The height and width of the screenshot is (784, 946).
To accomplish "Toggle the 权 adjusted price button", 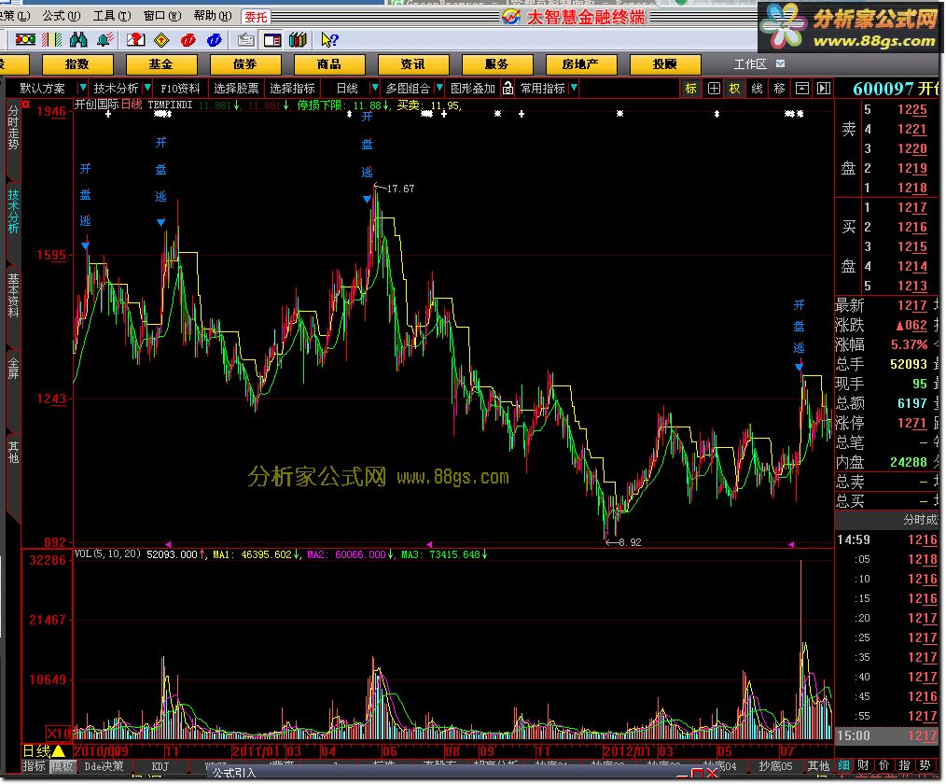I will point(735,89).
